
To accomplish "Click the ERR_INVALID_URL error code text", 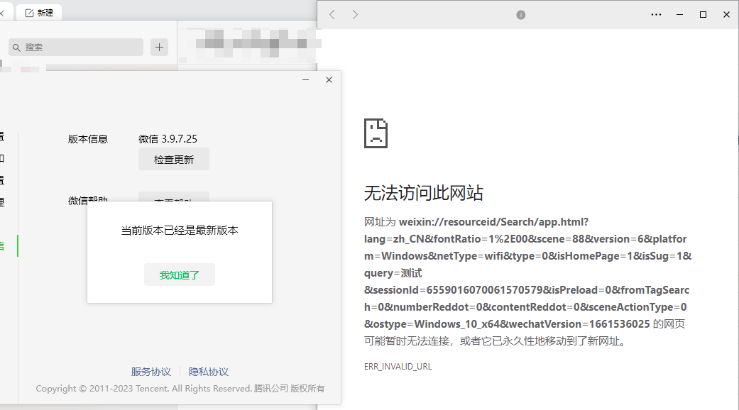I will click(398, 367).
